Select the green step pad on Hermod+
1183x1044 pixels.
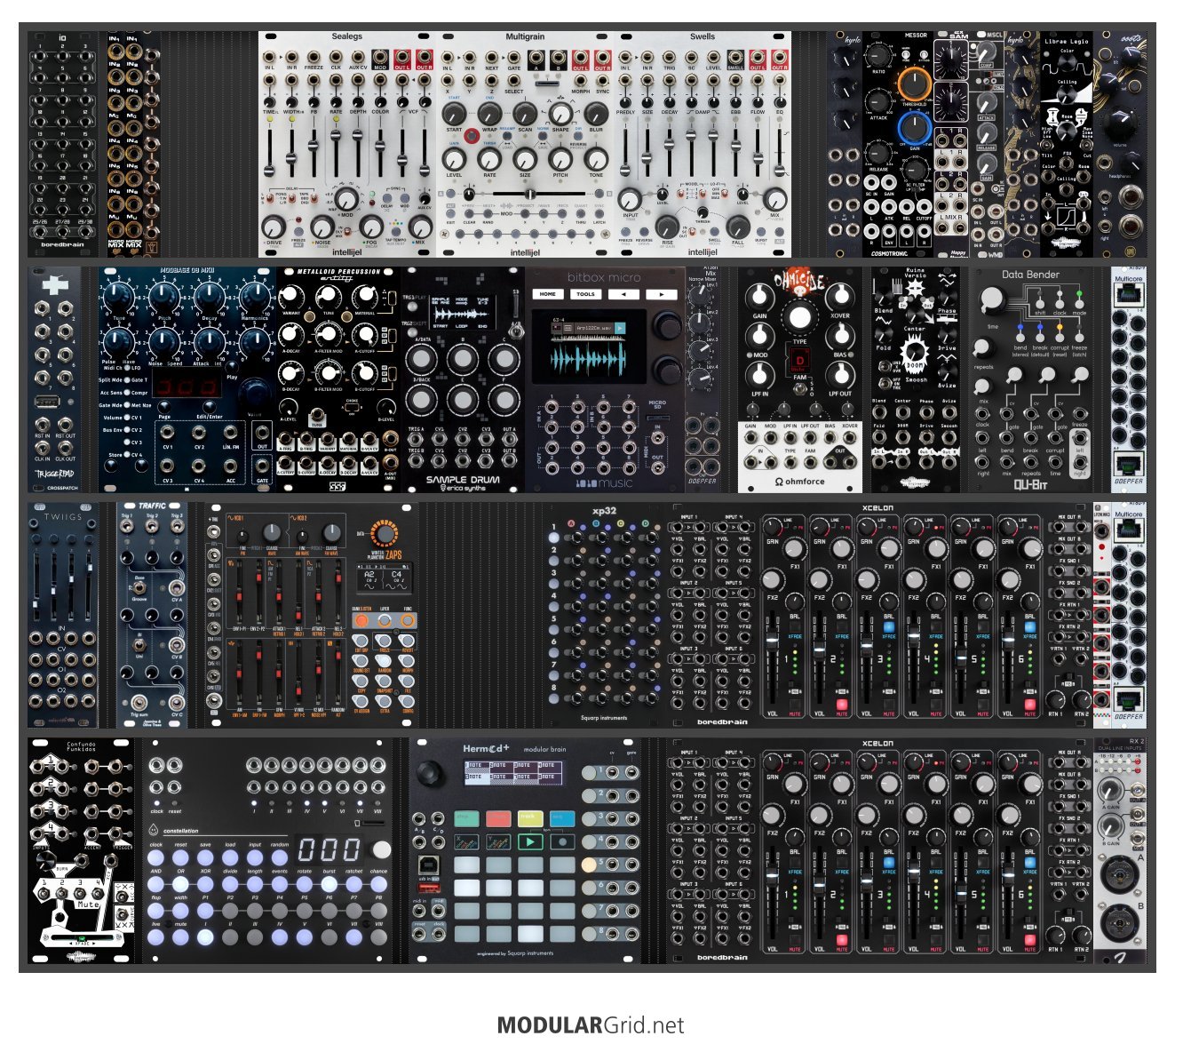point(465,818)
